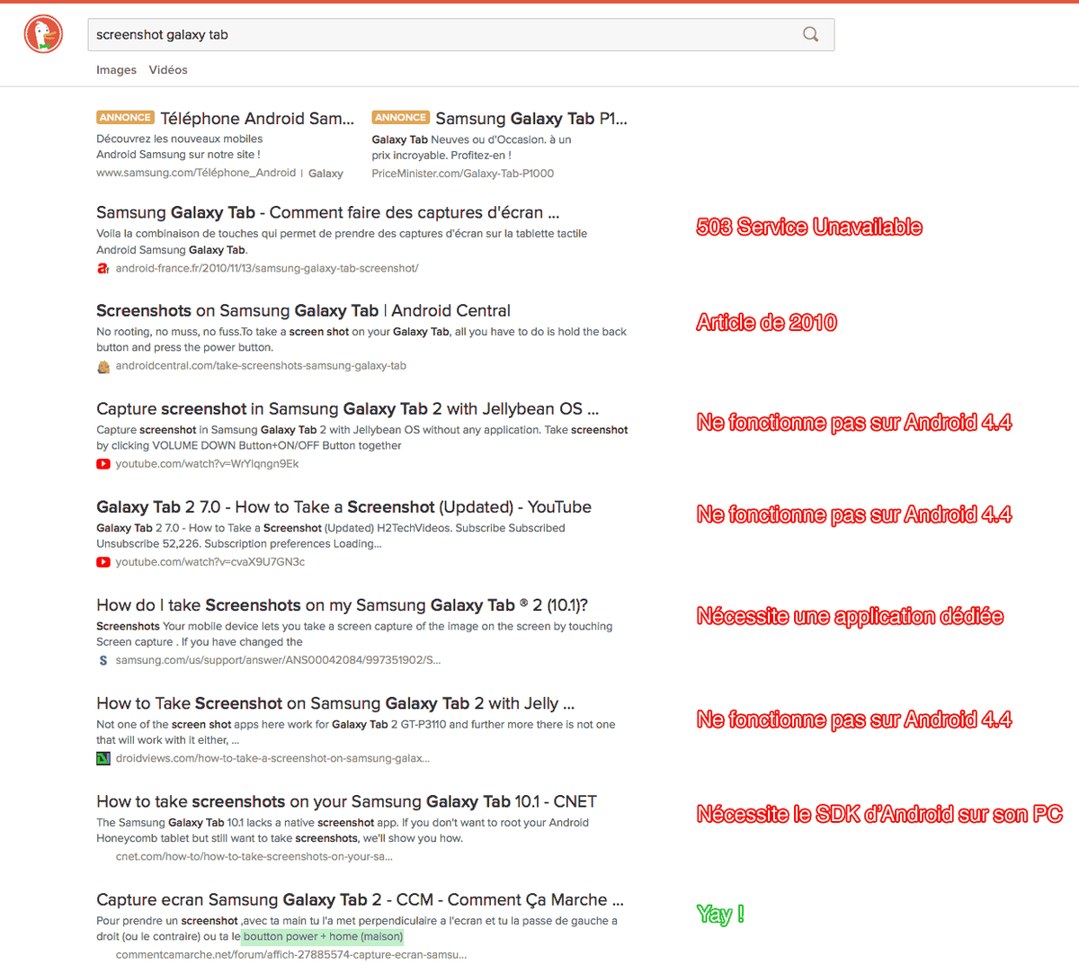Screen dimensions: 1079x974
Task: Open 'Comment faire des captures d'écran' result
Action: pyautogui.click(x=327, y=213)
